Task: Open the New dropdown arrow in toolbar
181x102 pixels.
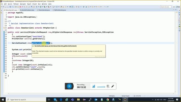Action: (x=3, y=7)
